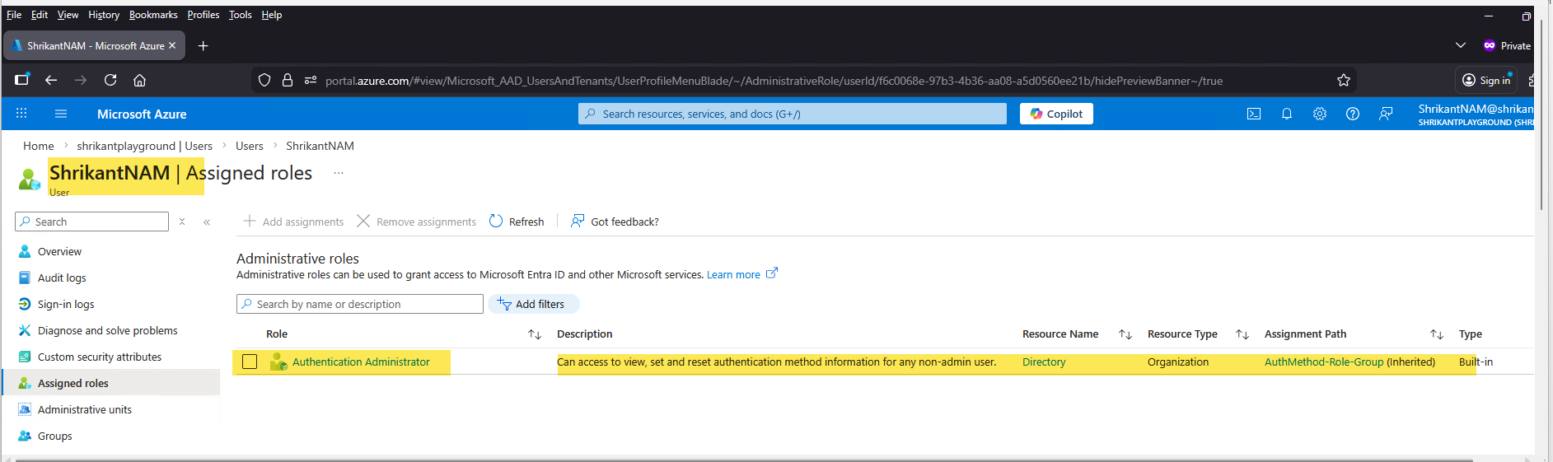Click the sidebar Search box
The width and height of the screenshot is (1553, 462).
pyautogui.click(x=91, y=222)
